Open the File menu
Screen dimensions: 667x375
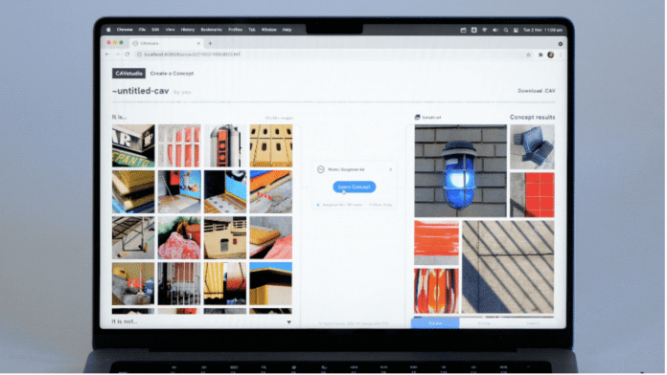tap(142, 30)
